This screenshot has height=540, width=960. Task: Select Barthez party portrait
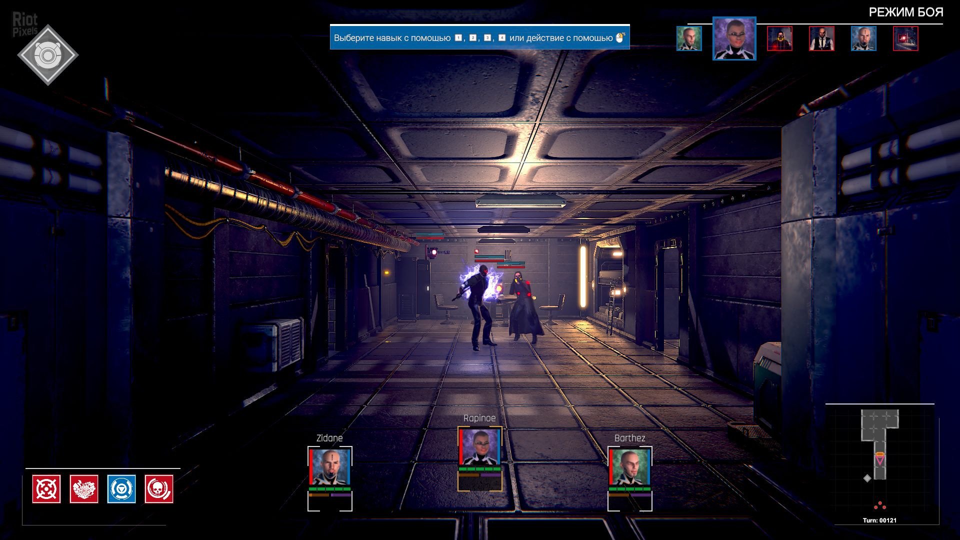(x=629, y=467)
